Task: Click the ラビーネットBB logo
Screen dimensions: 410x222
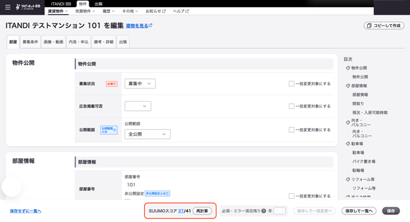Action: tap(28, 7)
